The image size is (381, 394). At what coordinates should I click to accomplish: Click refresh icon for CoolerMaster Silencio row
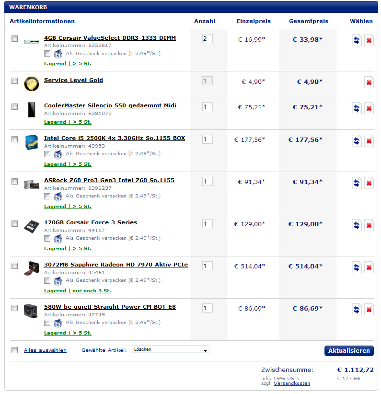pos(357,108)
